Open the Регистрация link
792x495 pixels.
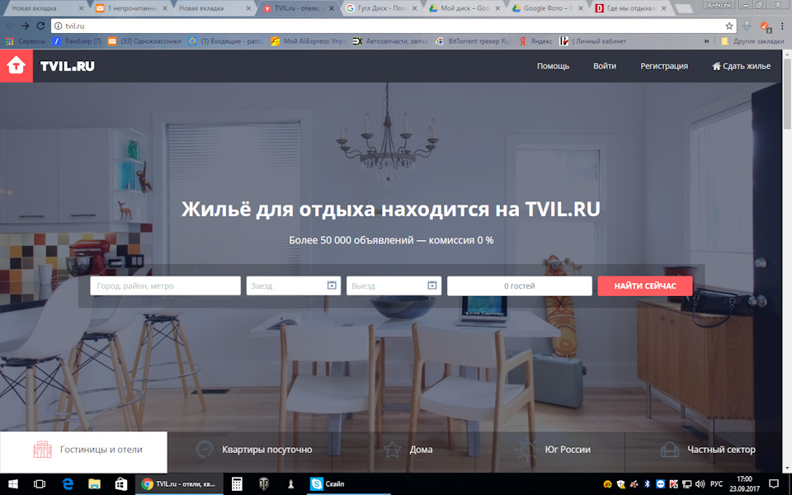[x=664, y=66]
